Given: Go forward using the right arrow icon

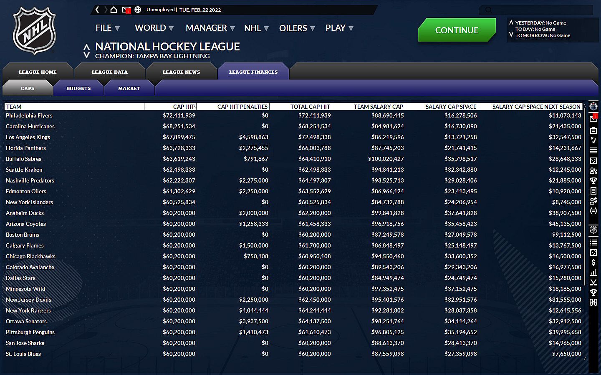Looking at the screenshot, I should 106,10.
